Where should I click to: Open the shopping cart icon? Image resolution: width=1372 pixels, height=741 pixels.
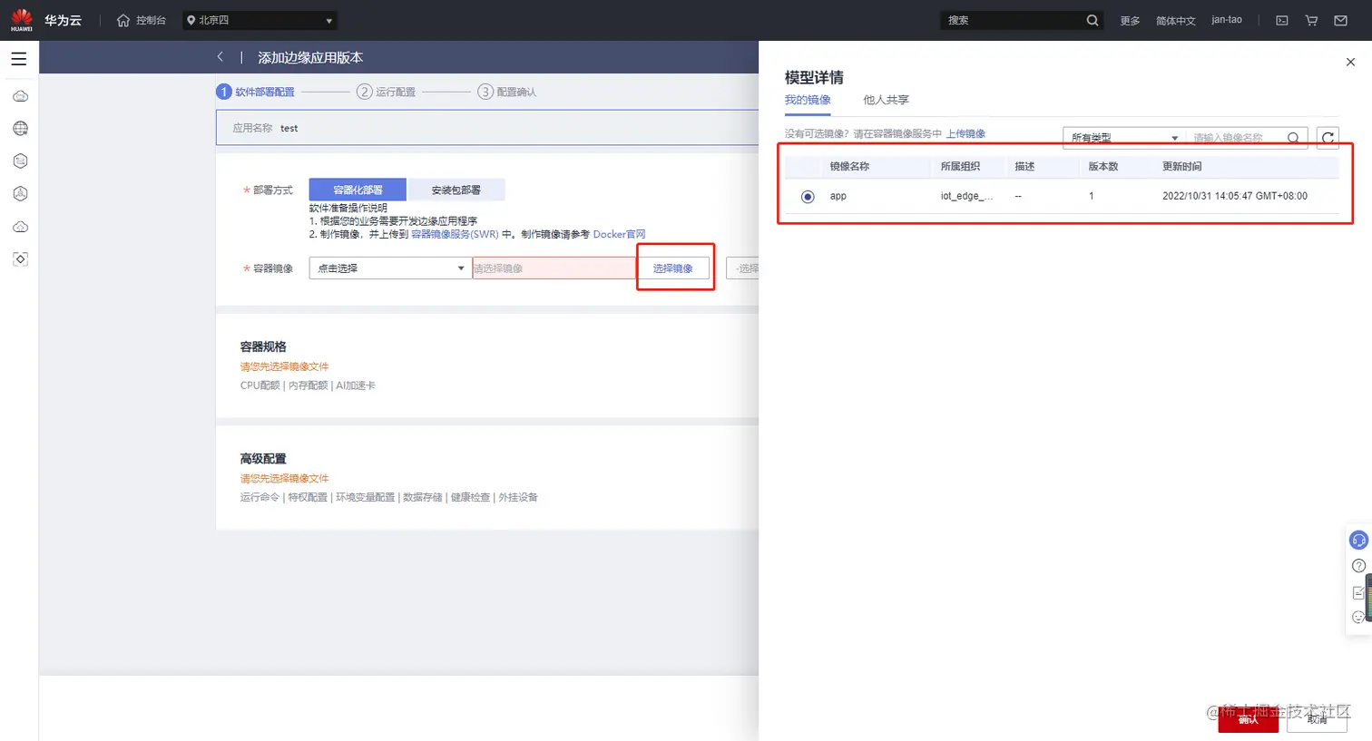(1311, 20)
